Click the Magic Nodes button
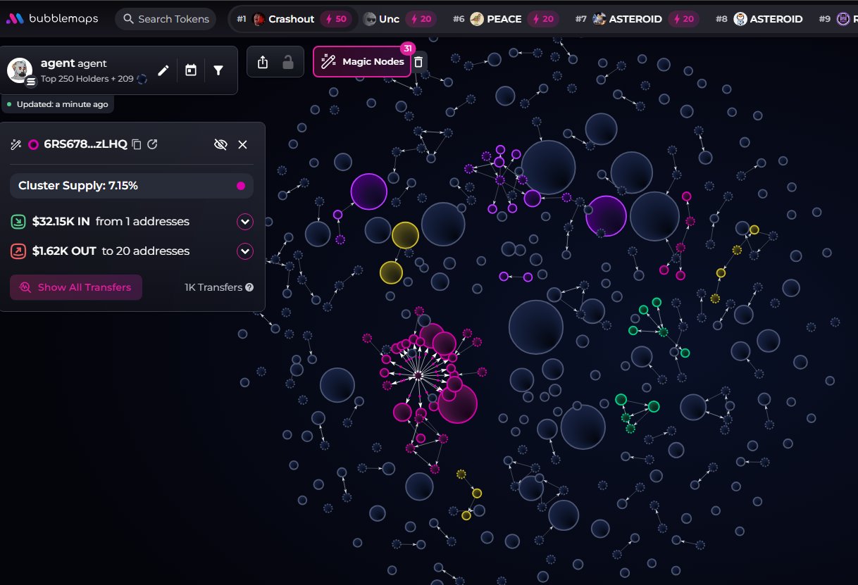858x585 pixels. point(362,62)
